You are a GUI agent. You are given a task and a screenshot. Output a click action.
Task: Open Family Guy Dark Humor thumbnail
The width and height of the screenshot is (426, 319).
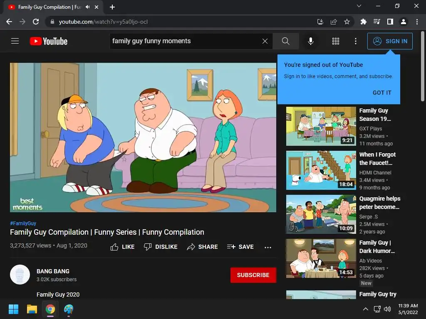[x=321, y=258]
